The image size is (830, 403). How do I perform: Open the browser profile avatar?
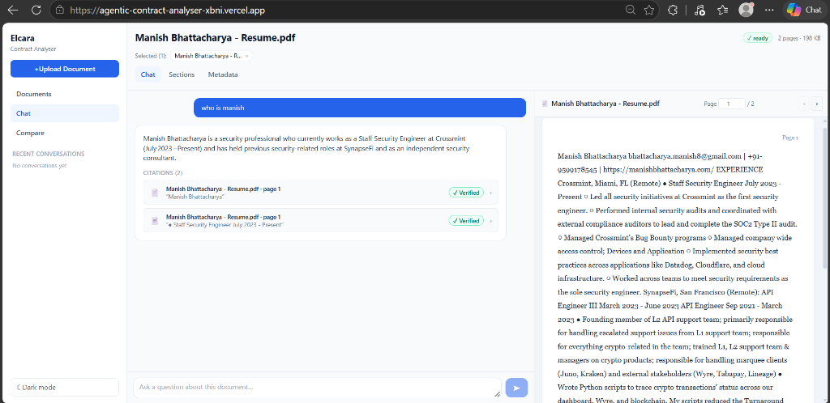tap(746, 10)
